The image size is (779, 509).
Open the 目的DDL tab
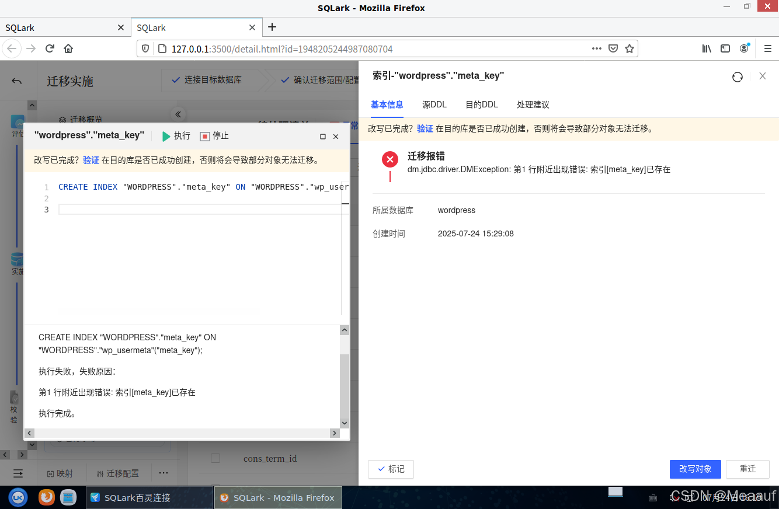tap(482, 104)
